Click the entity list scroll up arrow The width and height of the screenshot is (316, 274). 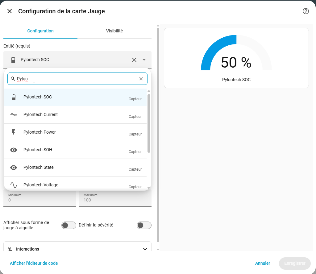pos(149,91)
